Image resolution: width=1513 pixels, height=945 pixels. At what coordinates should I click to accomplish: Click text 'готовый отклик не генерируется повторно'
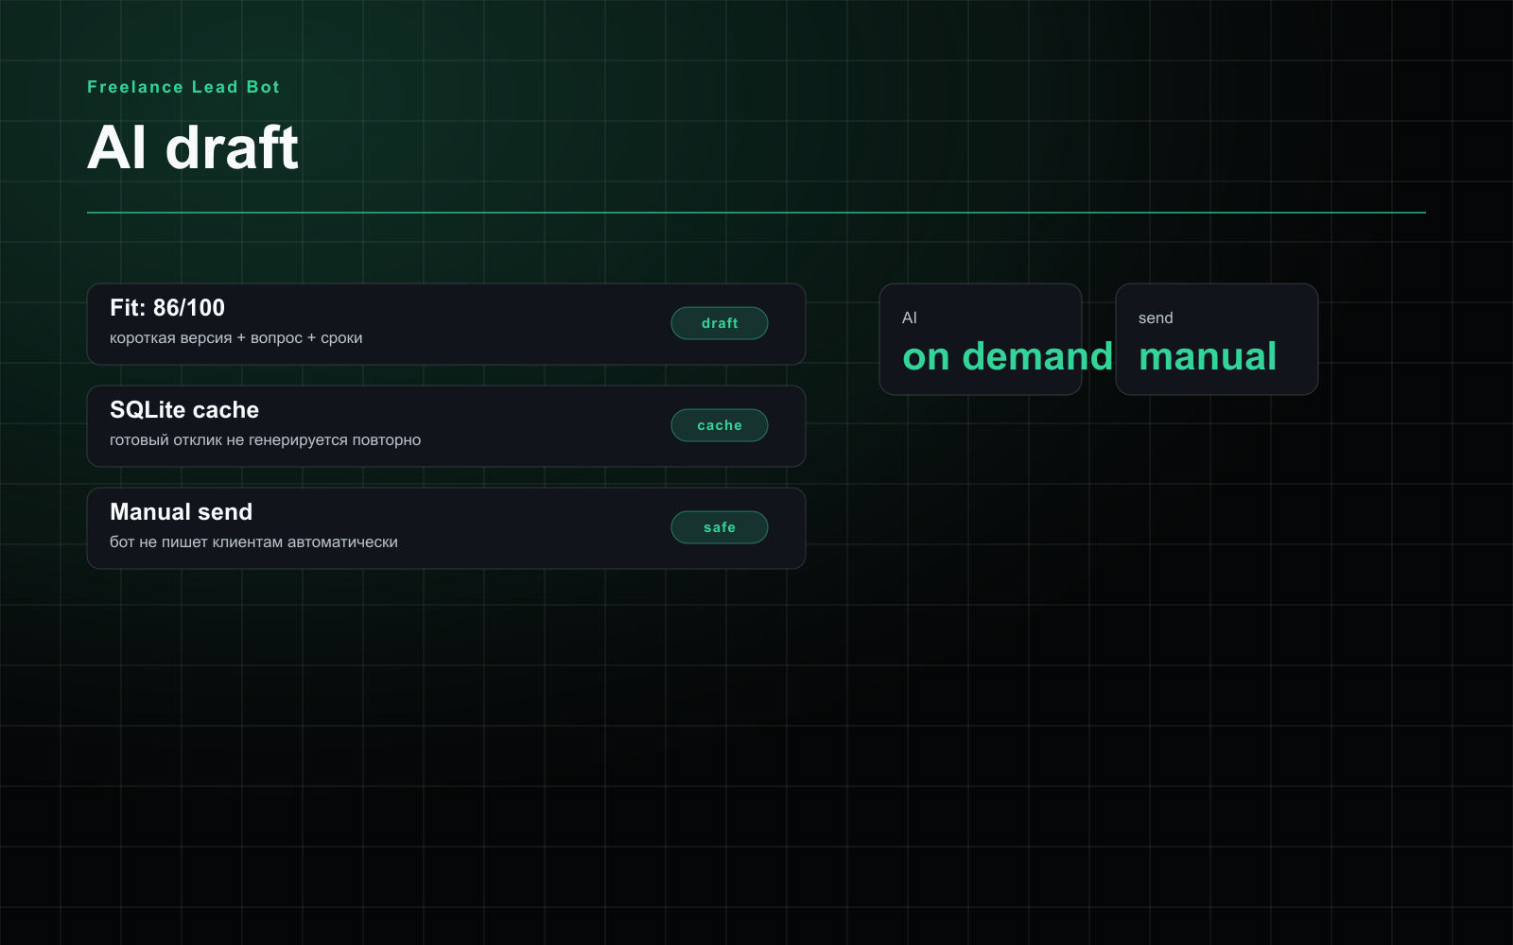[266, 440]
